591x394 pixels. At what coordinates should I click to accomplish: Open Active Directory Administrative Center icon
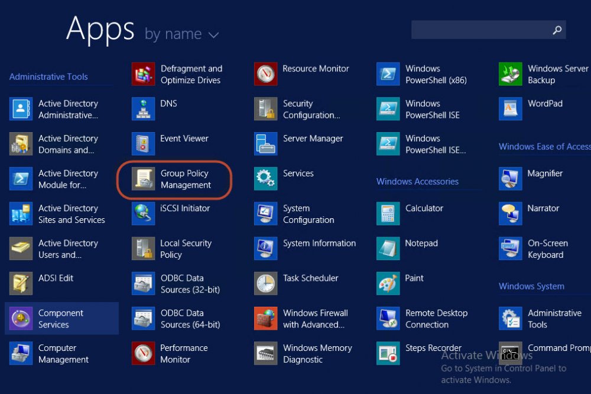click(21, 109)
